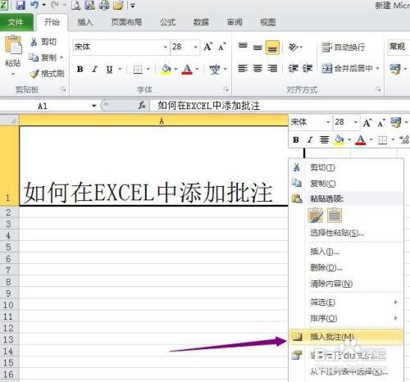Select column A header
Screen dimensions: 410x382
coord(153,121)
